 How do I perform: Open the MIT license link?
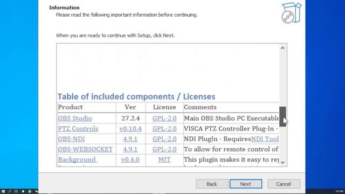coord(164,160)
